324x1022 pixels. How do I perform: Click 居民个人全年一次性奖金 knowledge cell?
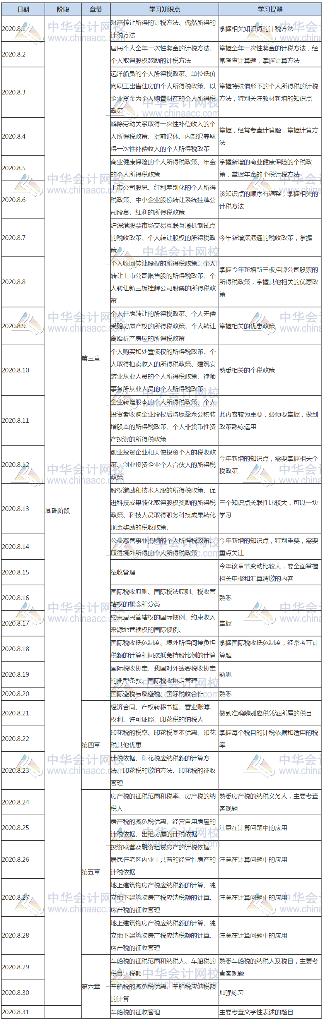[x=164, y=54]
